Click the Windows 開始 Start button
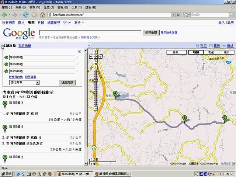This screenshot has height=177, width=236. (7, 174)
